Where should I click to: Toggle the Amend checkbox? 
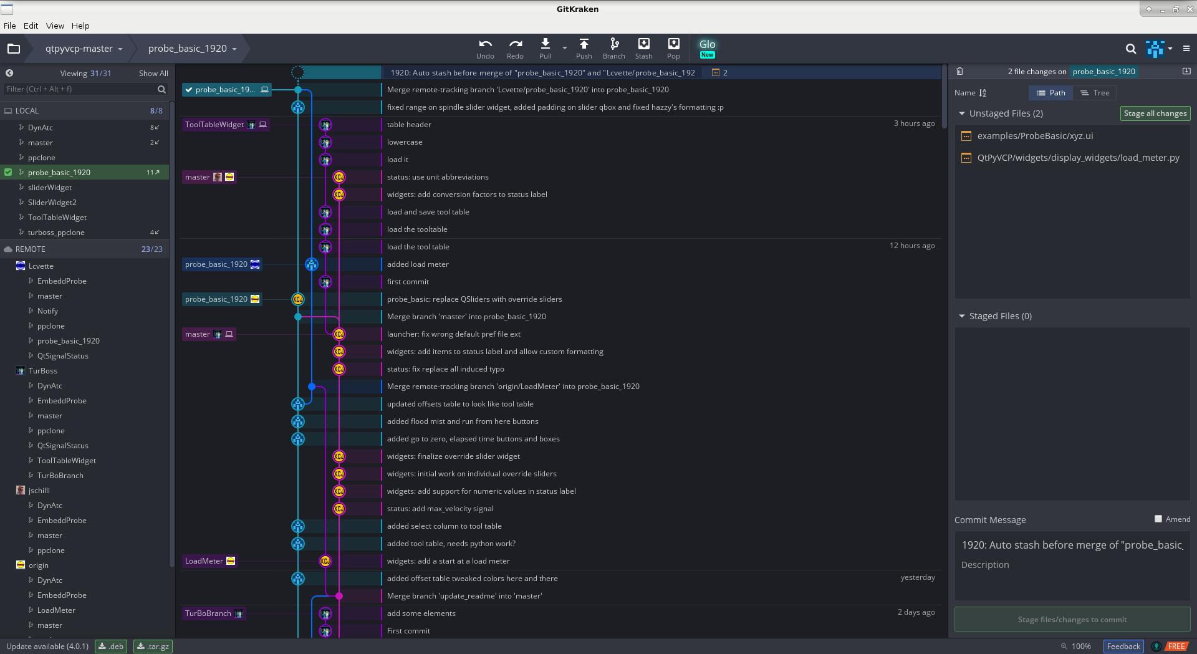1158,519
